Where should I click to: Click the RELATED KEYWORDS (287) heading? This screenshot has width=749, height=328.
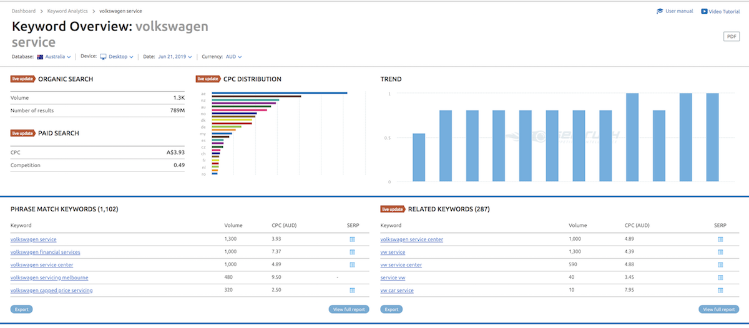pyautogui.click(x=449, y=210)
